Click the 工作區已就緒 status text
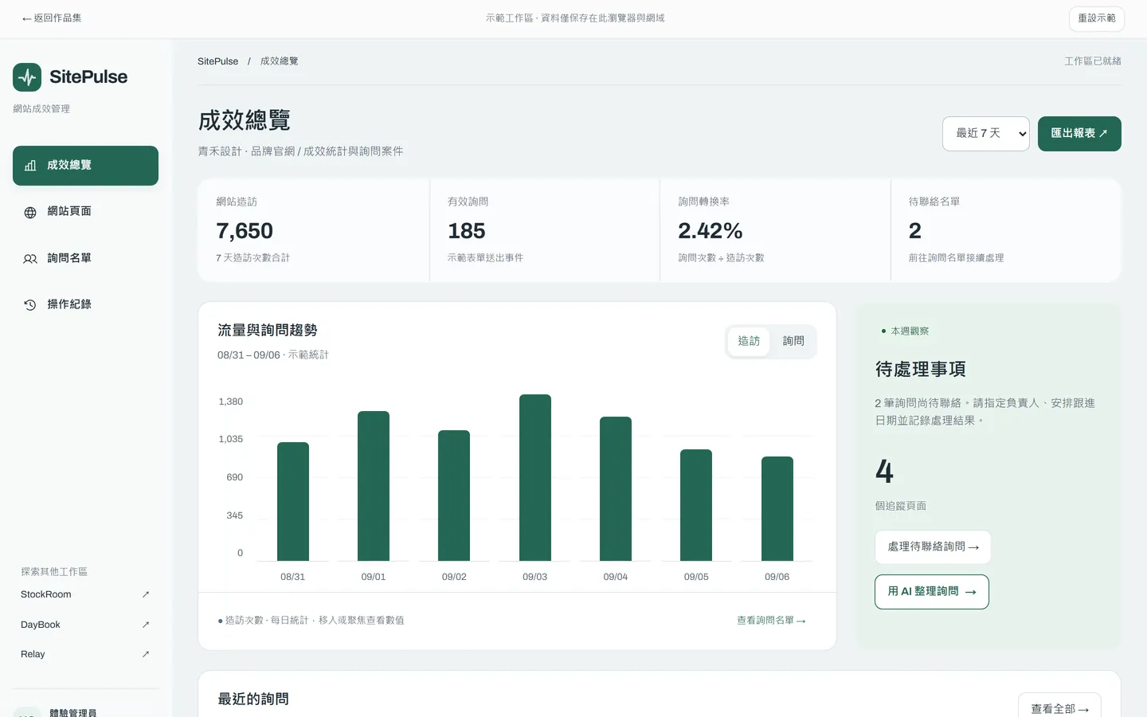Image resolution: width=1147 pixels, height=717 pixels. click(1093, 61)
